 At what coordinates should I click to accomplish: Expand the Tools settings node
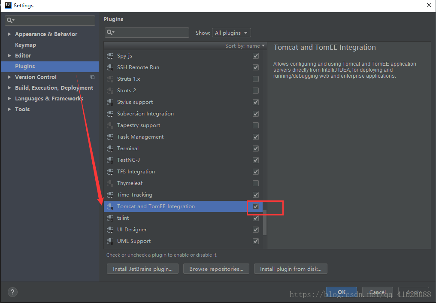point(9,109)
